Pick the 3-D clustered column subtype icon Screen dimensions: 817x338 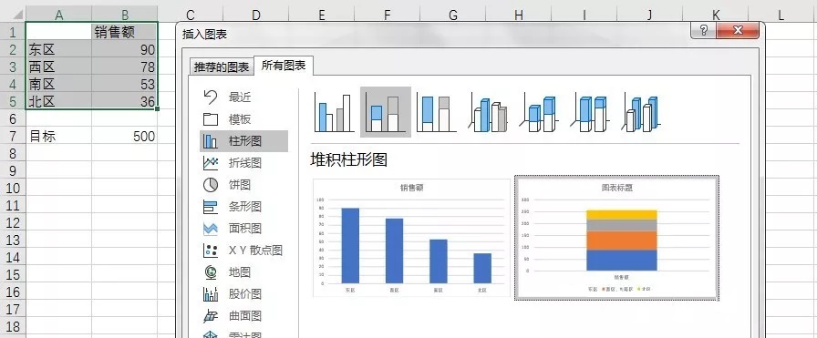tap(488, 112)
